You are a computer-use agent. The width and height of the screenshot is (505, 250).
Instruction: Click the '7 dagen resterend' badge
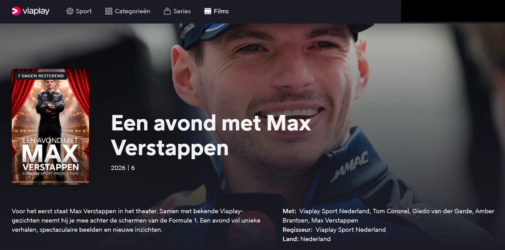pos(41,76)
